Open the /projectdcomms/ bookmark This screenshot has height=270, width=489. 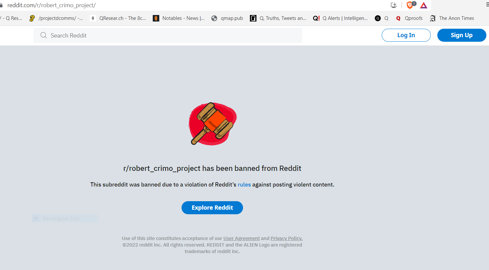(56, 18)
